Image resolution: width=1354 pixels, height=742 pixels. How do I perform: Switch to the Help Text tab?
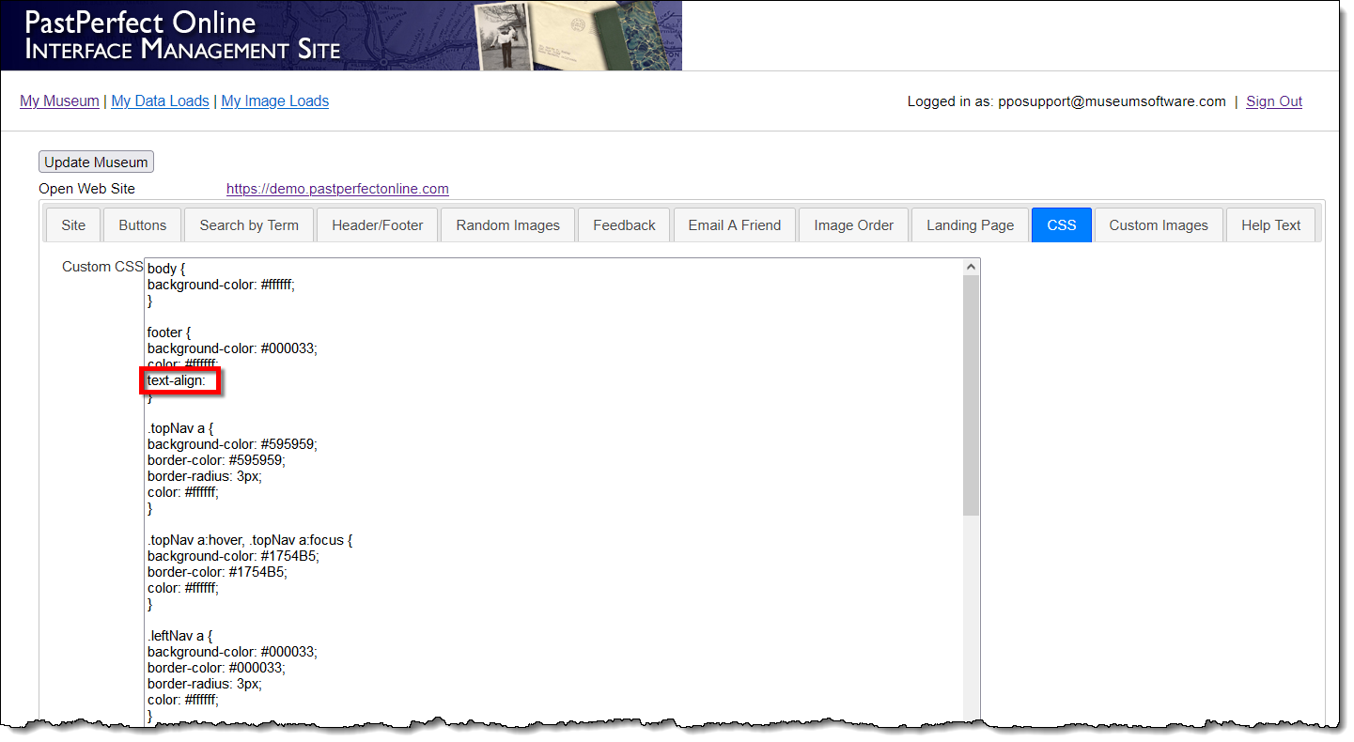(1270, 224)
